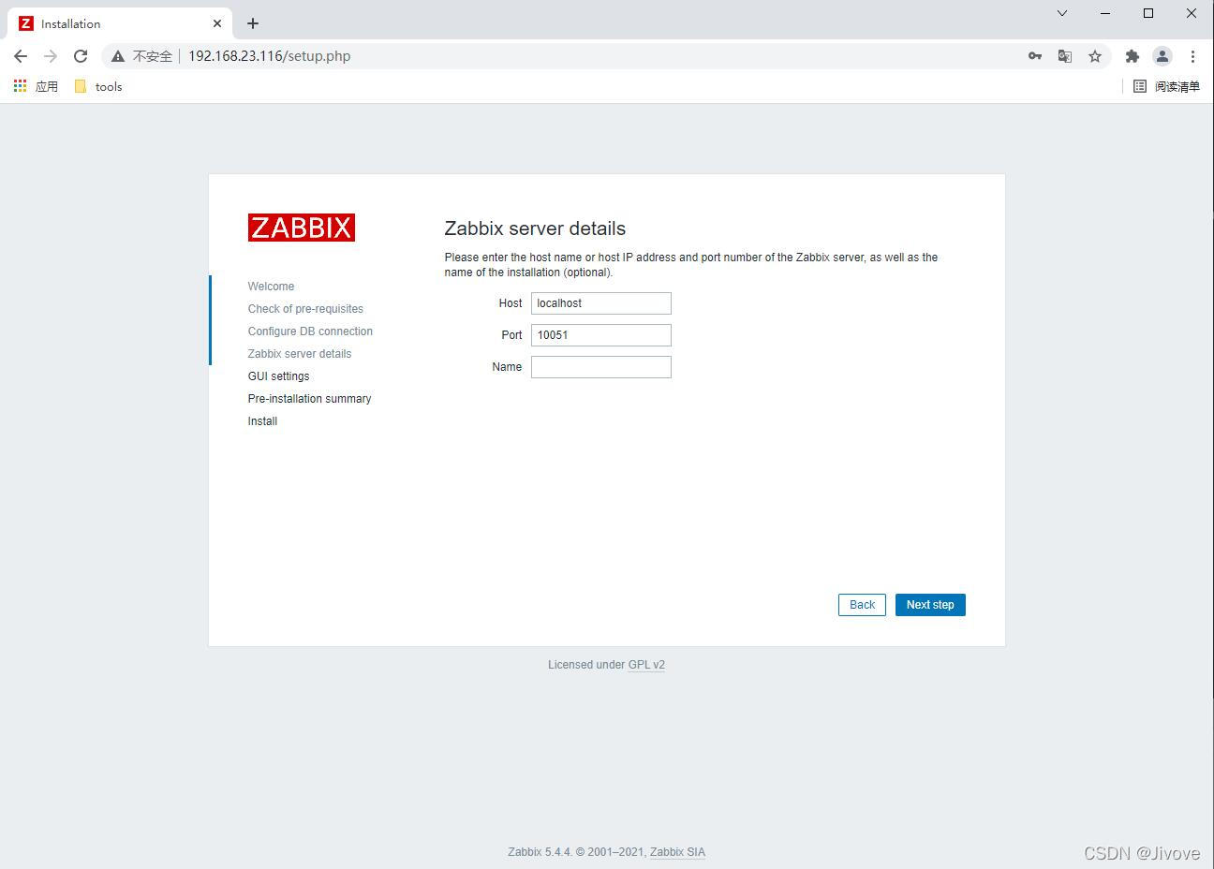Click the Port input field
The height and width of the screenshot is (869, 1214).
click(x=601, y=335)
